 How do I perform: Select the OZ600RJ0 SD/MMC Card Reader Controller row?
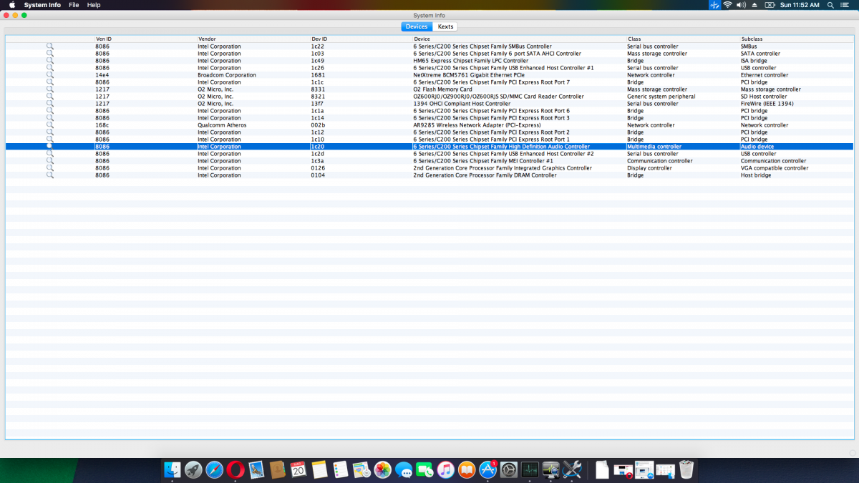tap(429, 97)
